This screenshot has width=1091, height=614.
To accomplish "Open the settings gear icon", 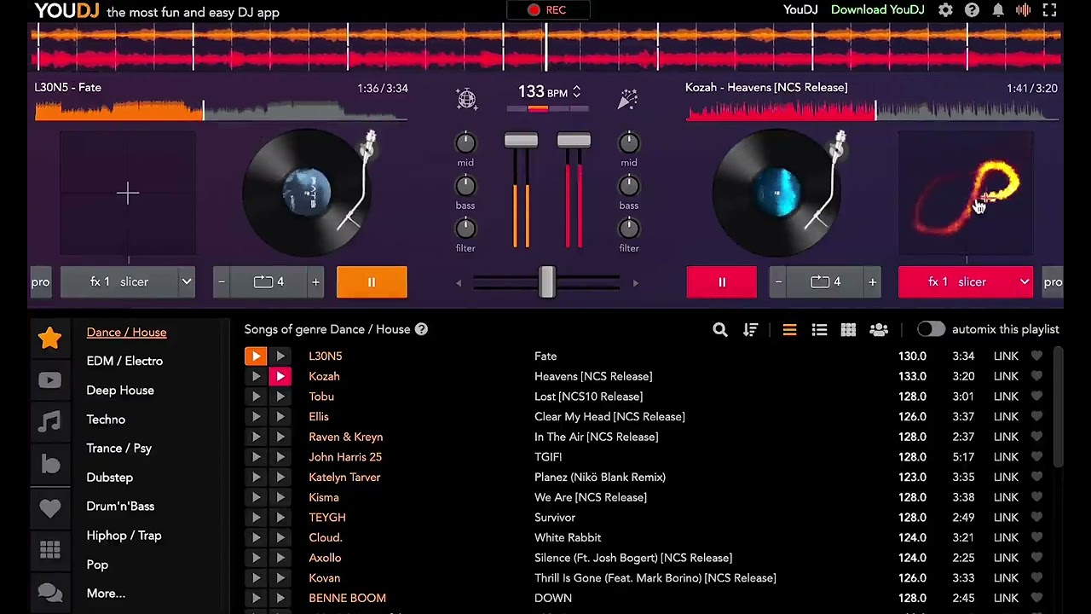I will (945, 10).
